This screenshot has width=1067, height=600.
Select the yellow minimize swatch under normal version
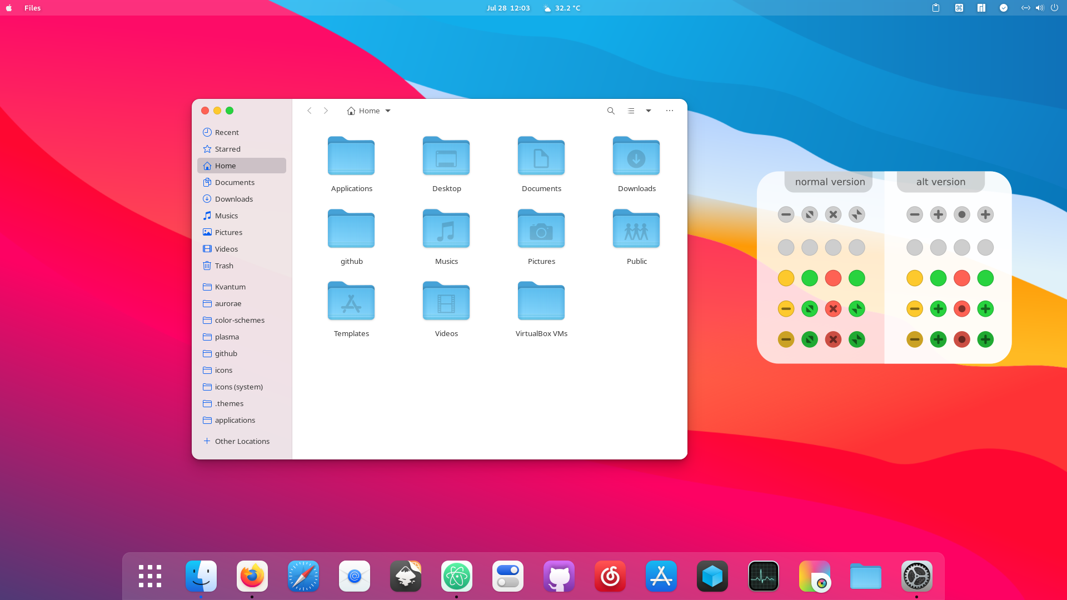point(786,308)
